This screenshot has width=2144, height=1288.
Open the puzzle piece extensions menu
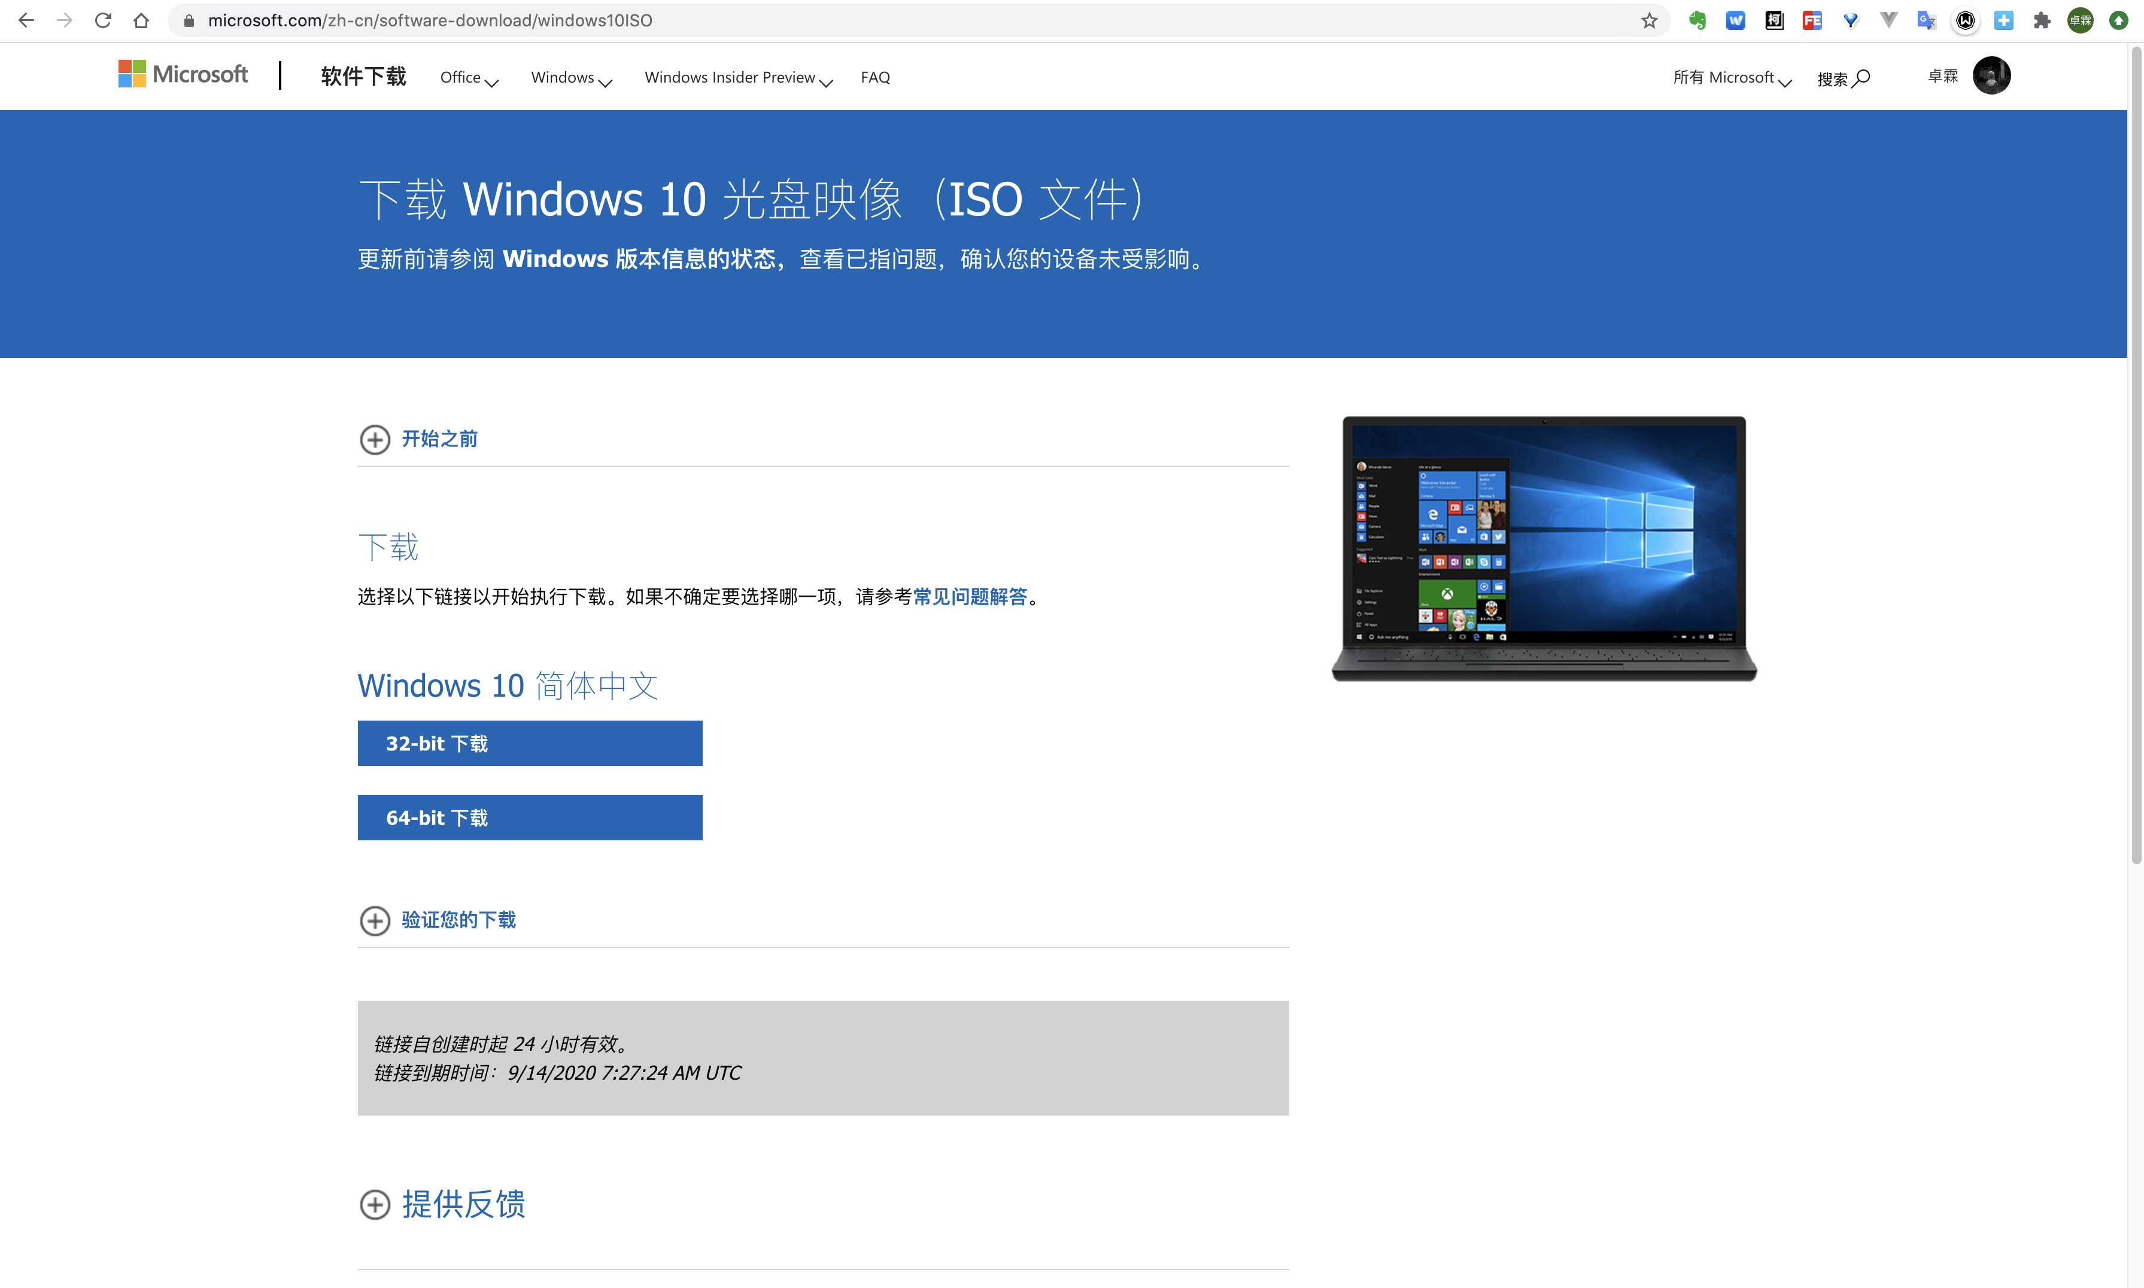point(2042,20)
